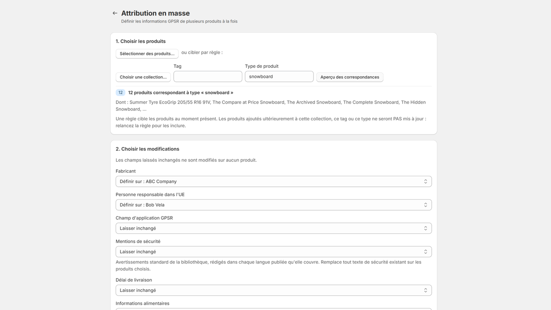
Task: Open the Personne responsable dans l'UE dropdown
Action: click(274, 205)
